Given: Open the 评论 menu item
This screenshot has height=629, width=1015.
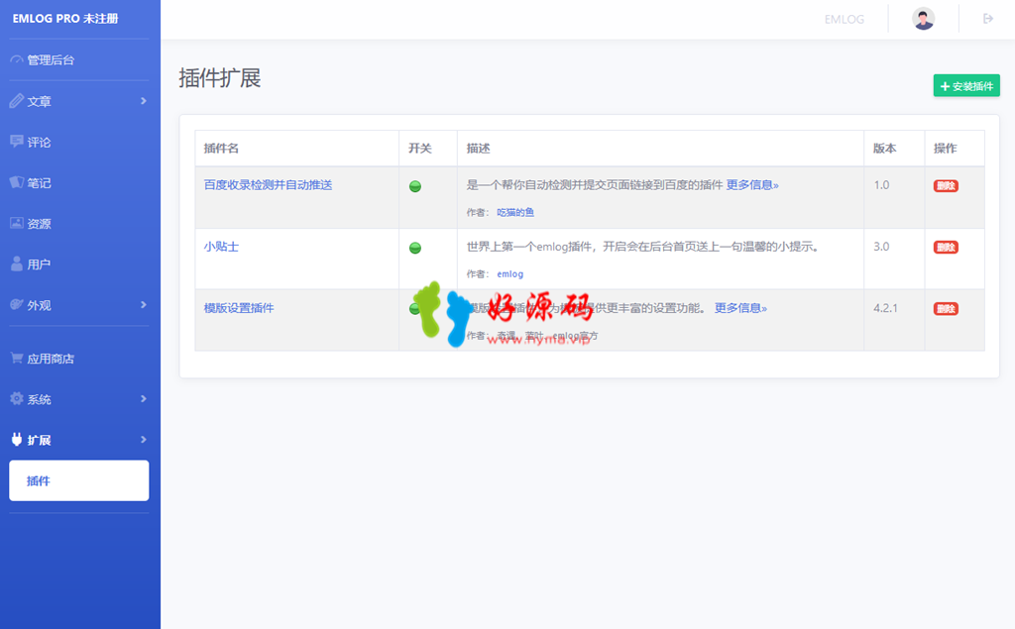Looking at the screenshot, I should 79,142.
